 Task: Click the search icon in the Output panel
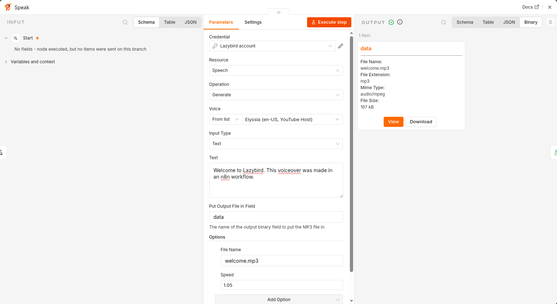pyautogui.click(x=444, y=22)
